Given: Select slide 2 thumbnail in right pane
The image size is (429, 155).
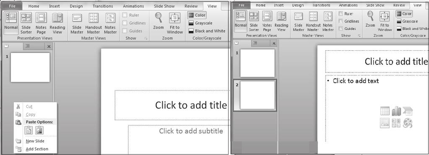Looking at the screenshot, I should tap(257, 95).
